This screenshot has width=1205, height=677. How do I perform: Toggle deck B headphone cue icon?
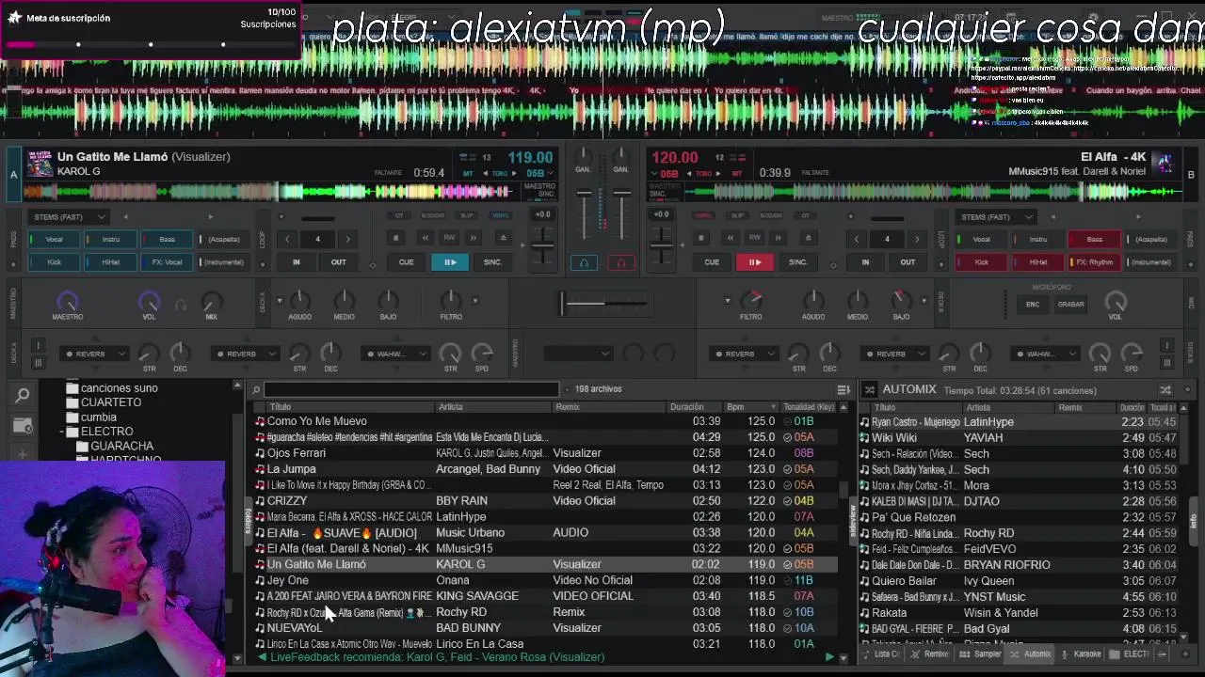point(621,263)
